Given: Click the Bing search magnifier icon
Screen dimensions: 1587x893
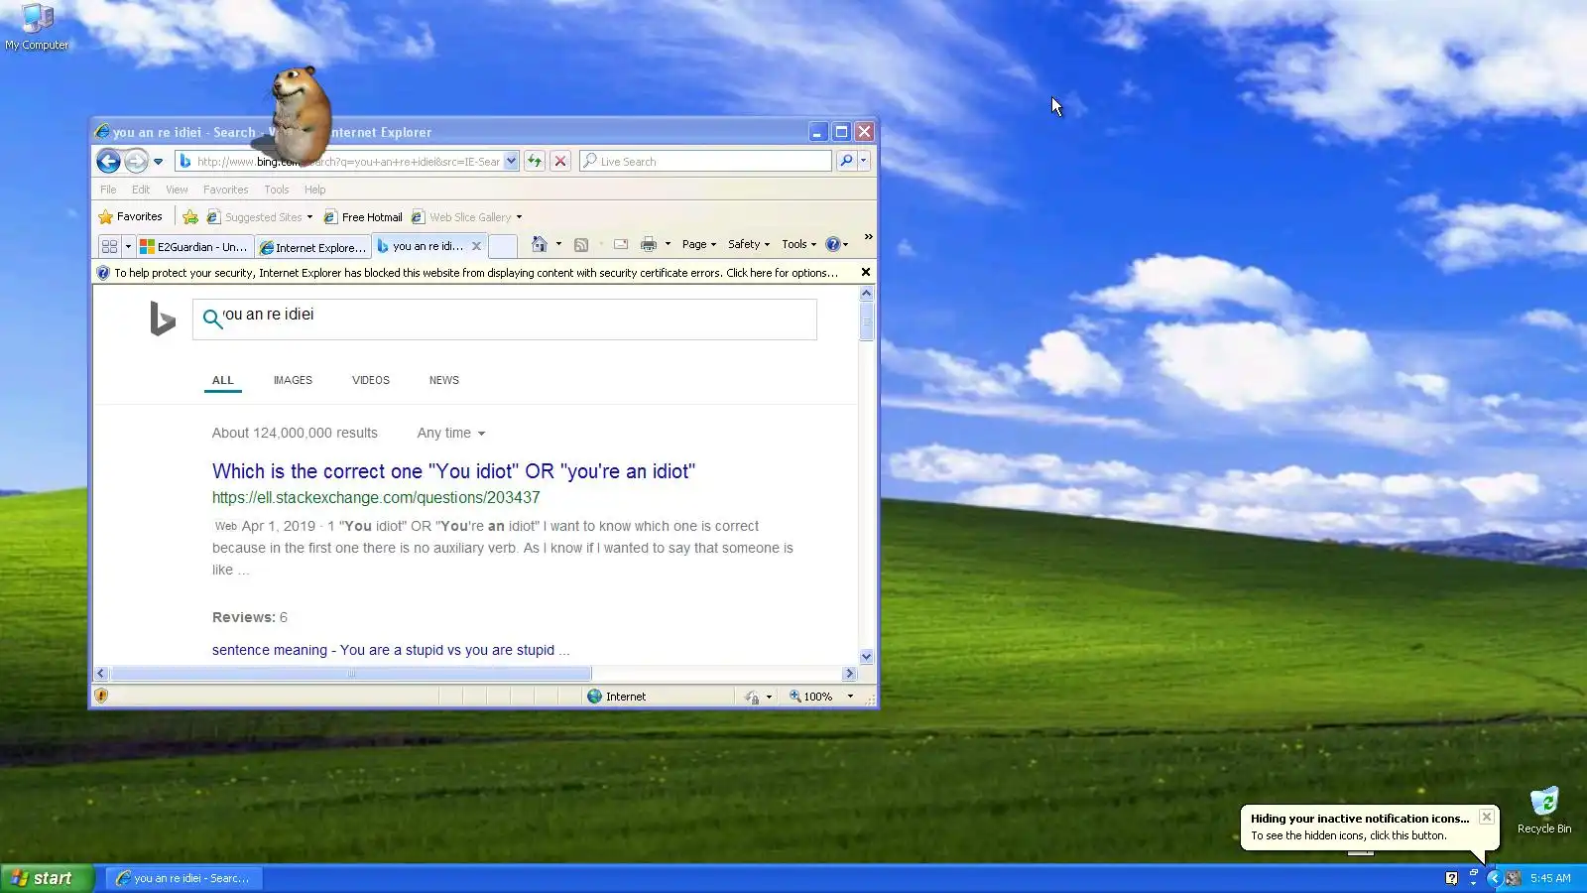Looking at the screenshot, I should [x=212, y=319].
